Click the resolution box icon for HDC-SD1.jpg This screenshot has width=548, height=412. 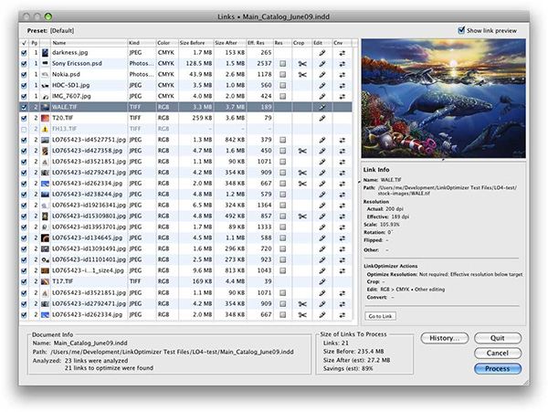pyautogui.click(x=281, y=85)
